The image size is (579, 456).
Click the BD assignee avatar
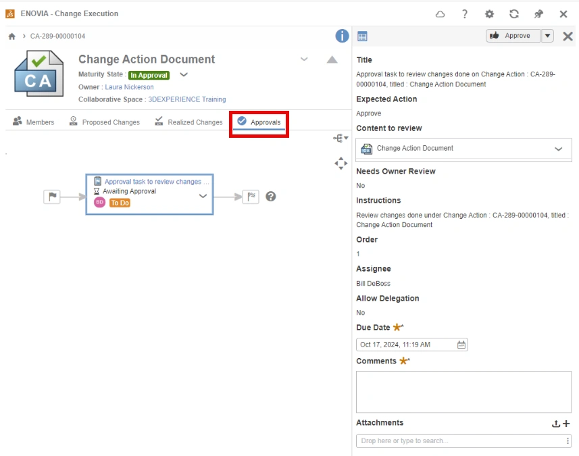pyautogui.click(x=100, y=203)
